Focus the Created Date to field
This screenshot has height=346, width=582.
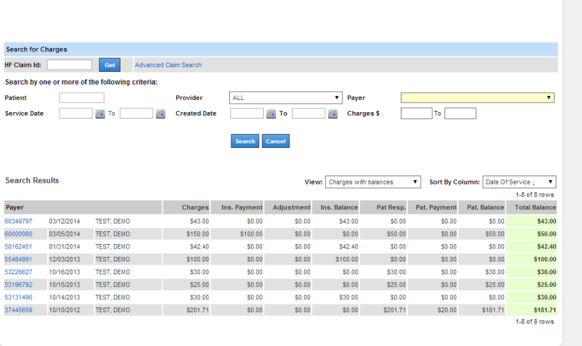pyautogui.click(x=309, y=113)
